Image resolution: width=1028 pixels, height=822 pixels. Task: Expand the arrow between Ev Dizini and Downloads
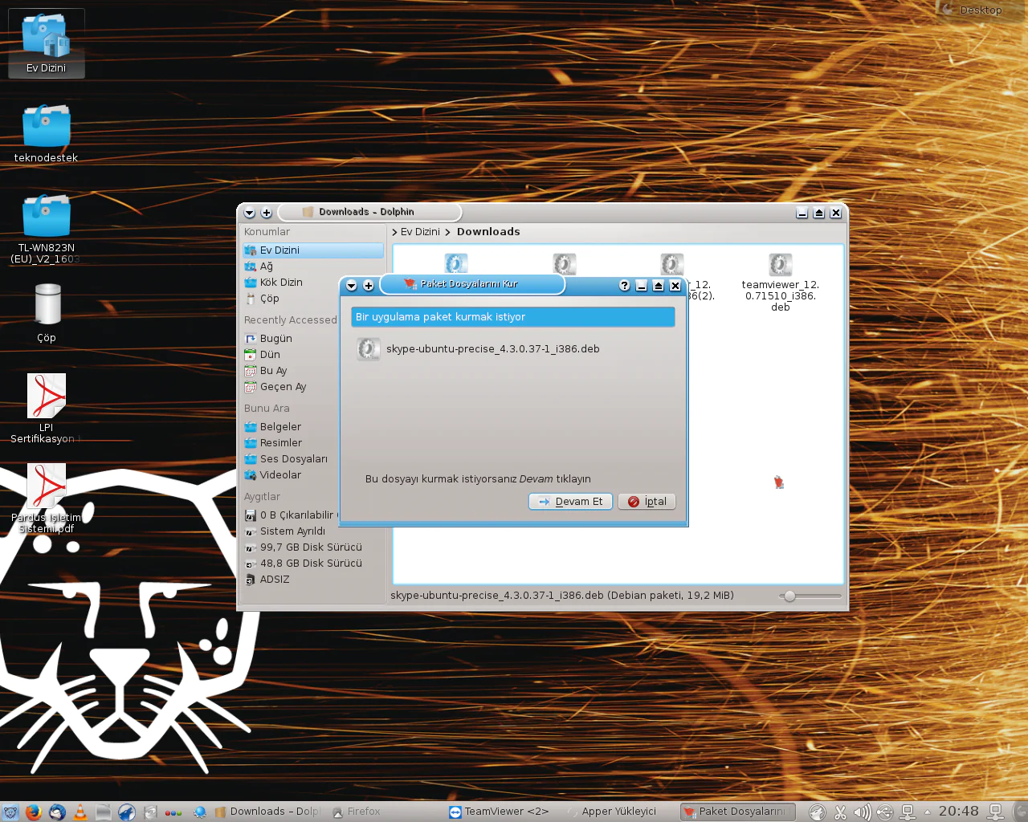447,232
